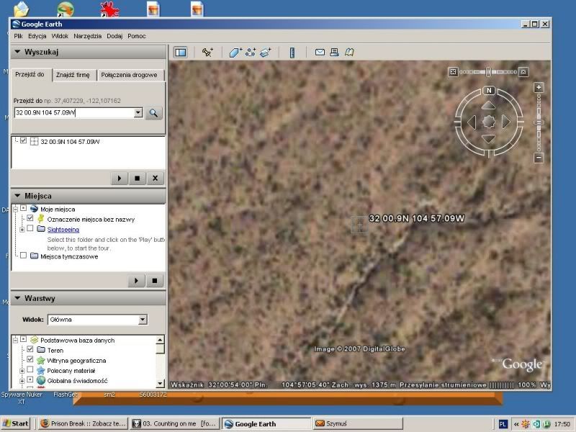Select the add image overlay tool
Viewport: 576px width, 432px height.
point(265,52)
